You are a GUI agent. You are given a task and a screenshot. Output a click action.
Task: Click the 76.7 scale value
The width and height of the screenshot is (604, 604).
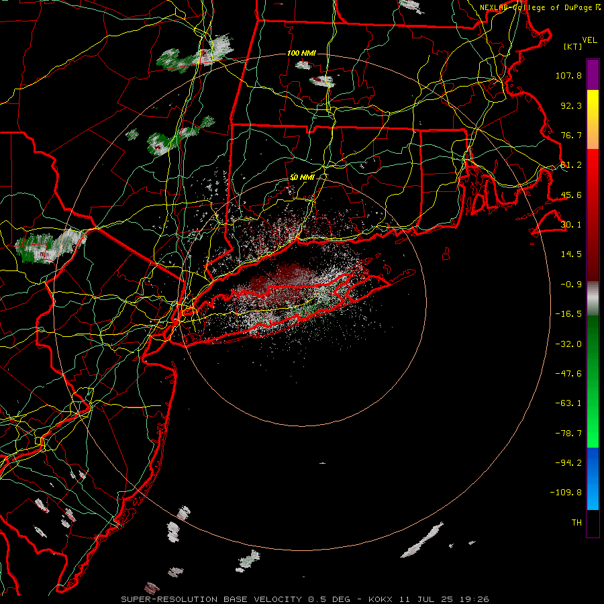571,135
